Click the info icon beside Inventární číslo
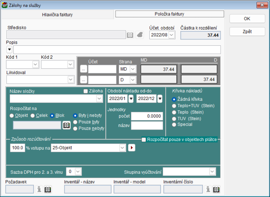 pos(208,189)
